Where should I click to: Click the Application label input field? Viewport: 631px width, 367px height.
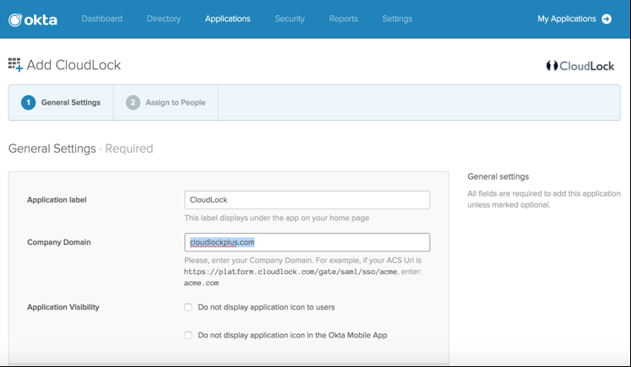(307, 200)
